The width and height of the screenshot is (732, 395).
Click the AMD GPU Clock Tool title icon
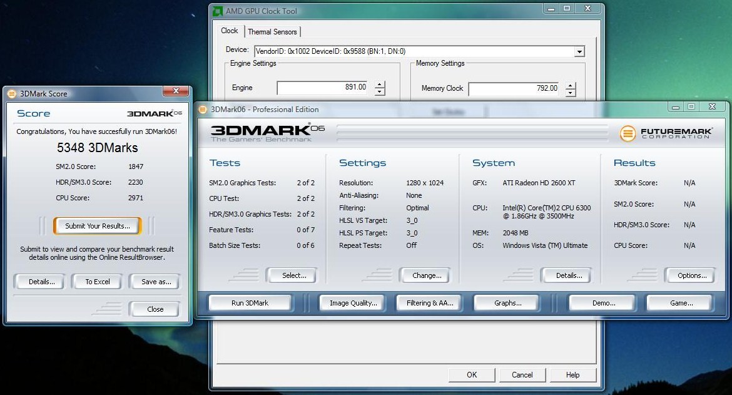pos(218,11)
